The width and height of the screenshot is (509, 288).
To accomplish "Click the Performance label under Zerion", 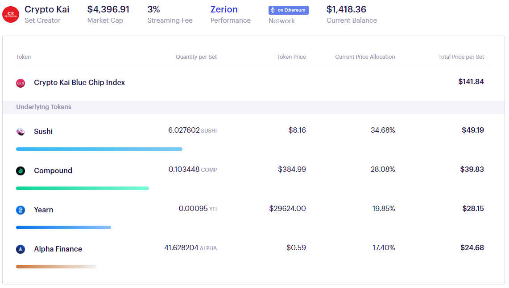I will 231,20.
